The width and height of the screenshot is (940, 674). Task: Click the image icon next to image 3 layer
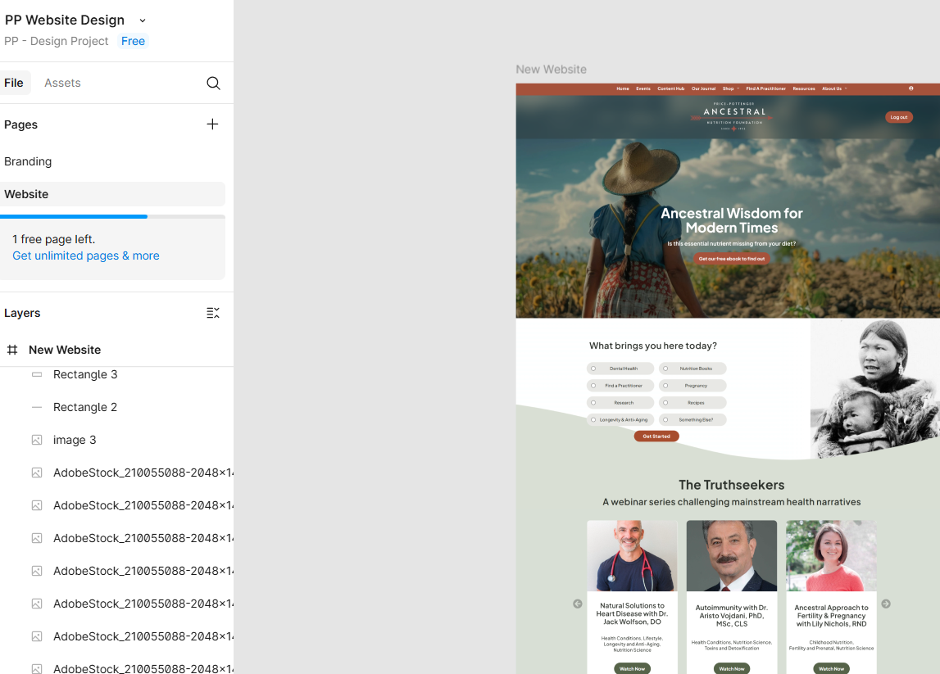(37, 440)
